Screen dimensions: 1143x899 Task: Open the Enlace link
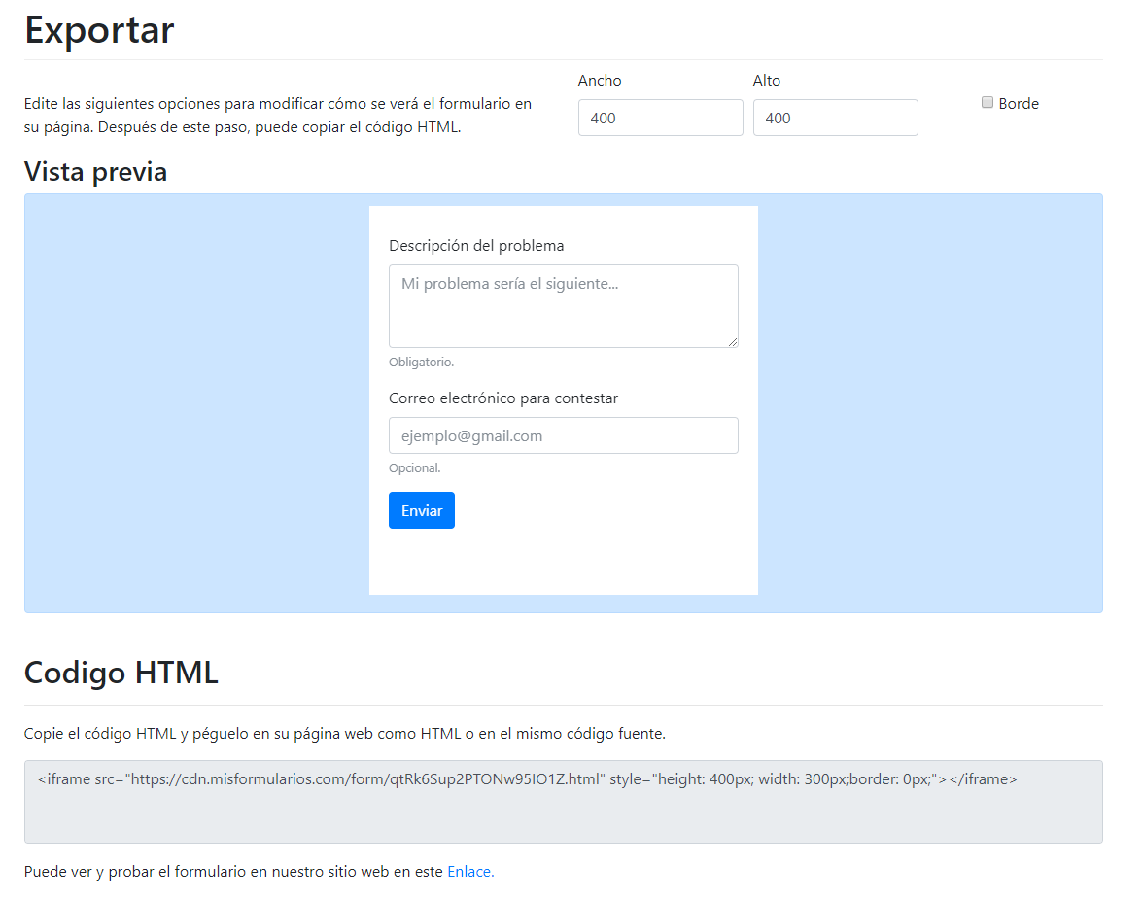point(470,871)
